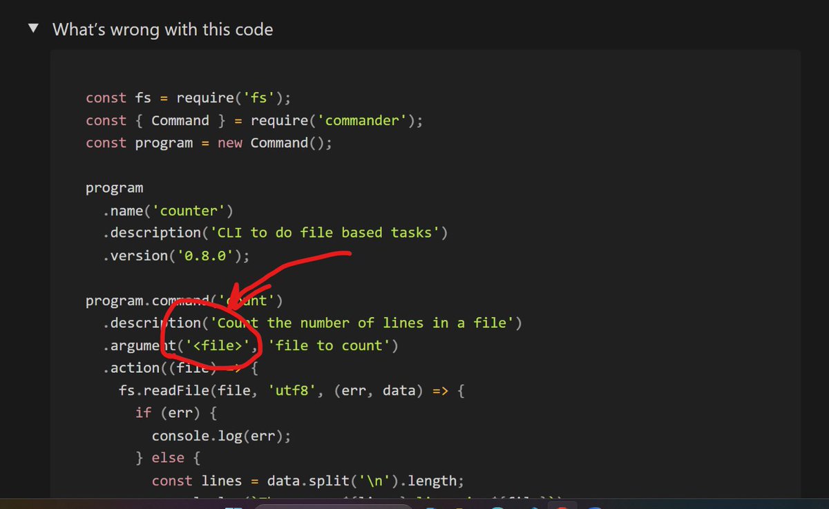Collapse the "What's wrong with this code" toggle arrow

tap(33, 30)
